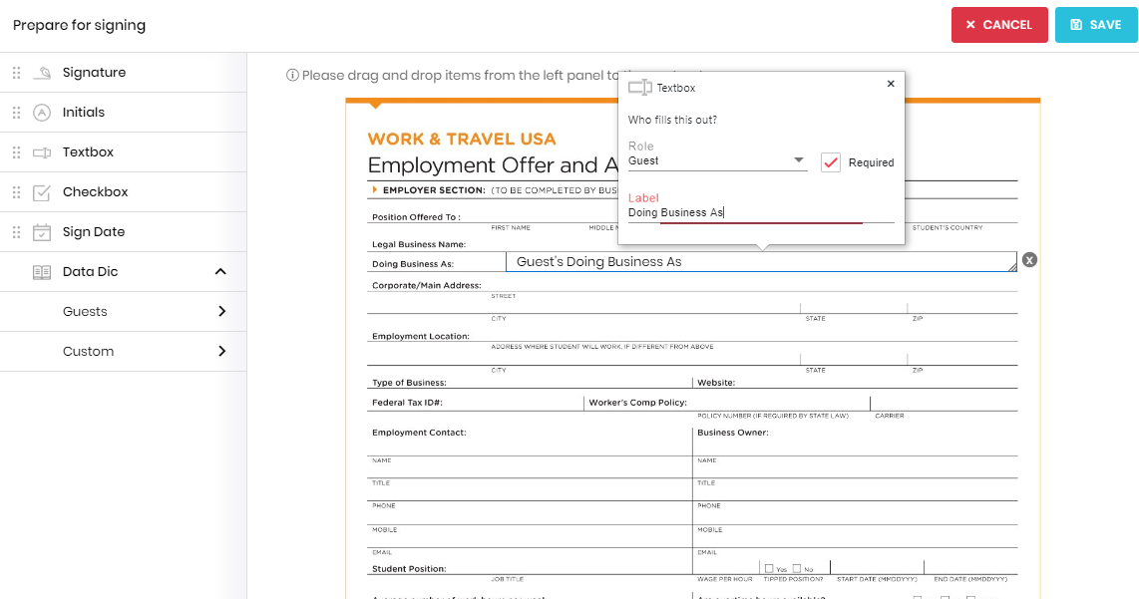Grab the drag handle beside Initials
Screen dimensions: 1139x599
[x=16, y=113]
